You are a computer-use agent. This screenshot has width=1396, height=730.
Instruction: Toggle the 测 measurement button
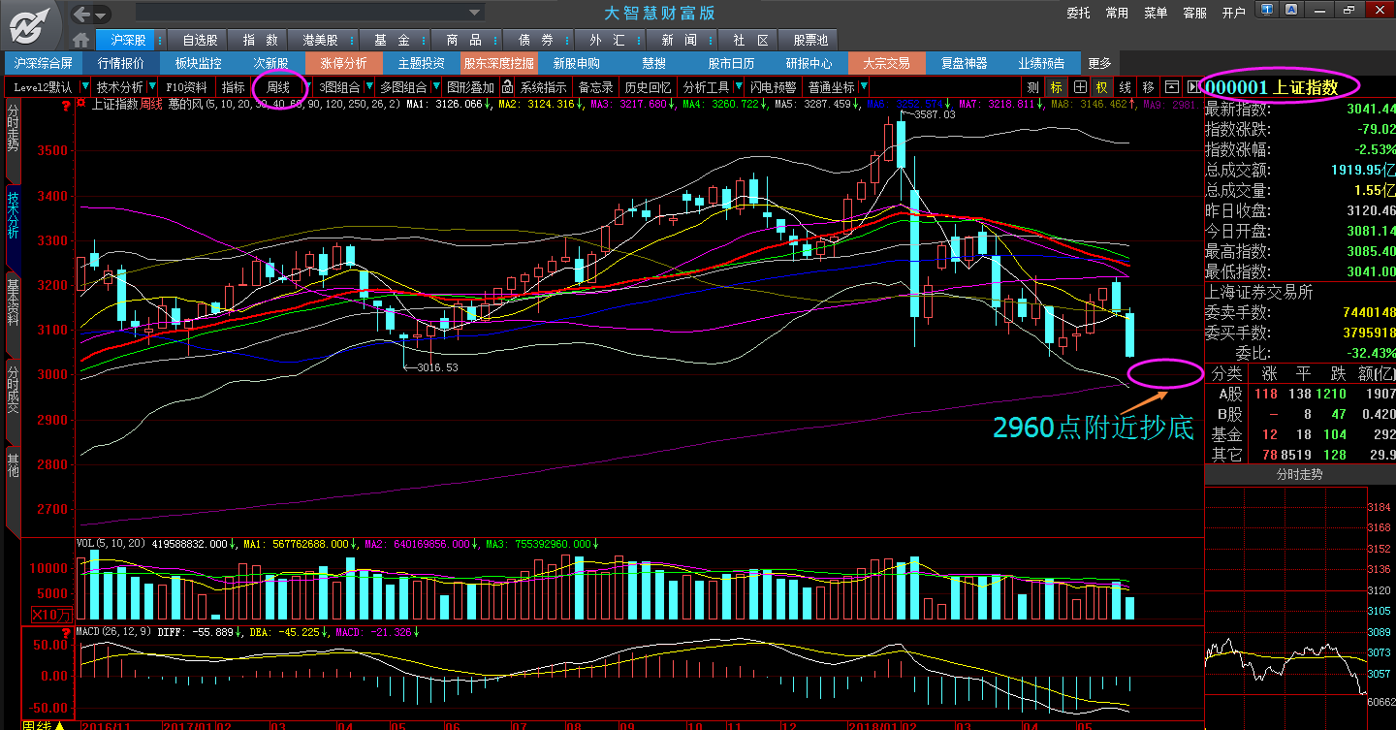point(1033,87)
